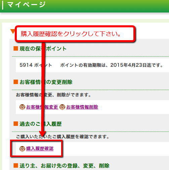The width and height of the screenshot is (169, 170).
Task: Click the orange square beside 現在の保有ポイント
Action: (x=16, y=49)
